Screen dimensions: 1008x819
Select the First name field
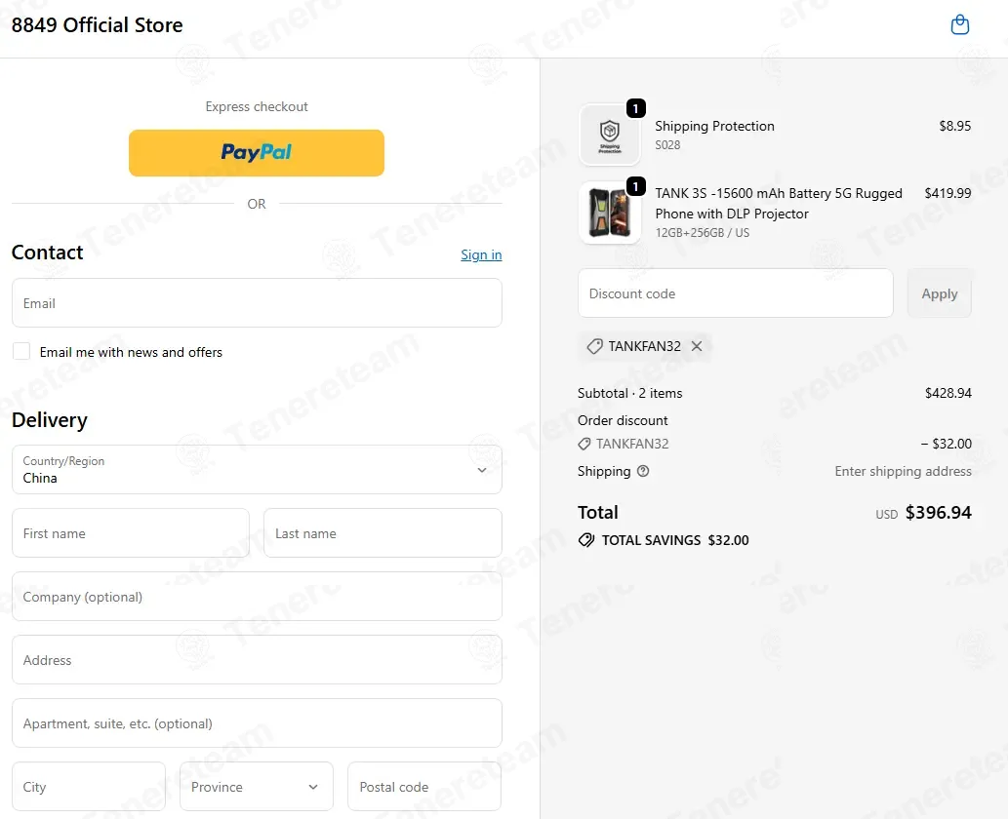pos(131,533)
